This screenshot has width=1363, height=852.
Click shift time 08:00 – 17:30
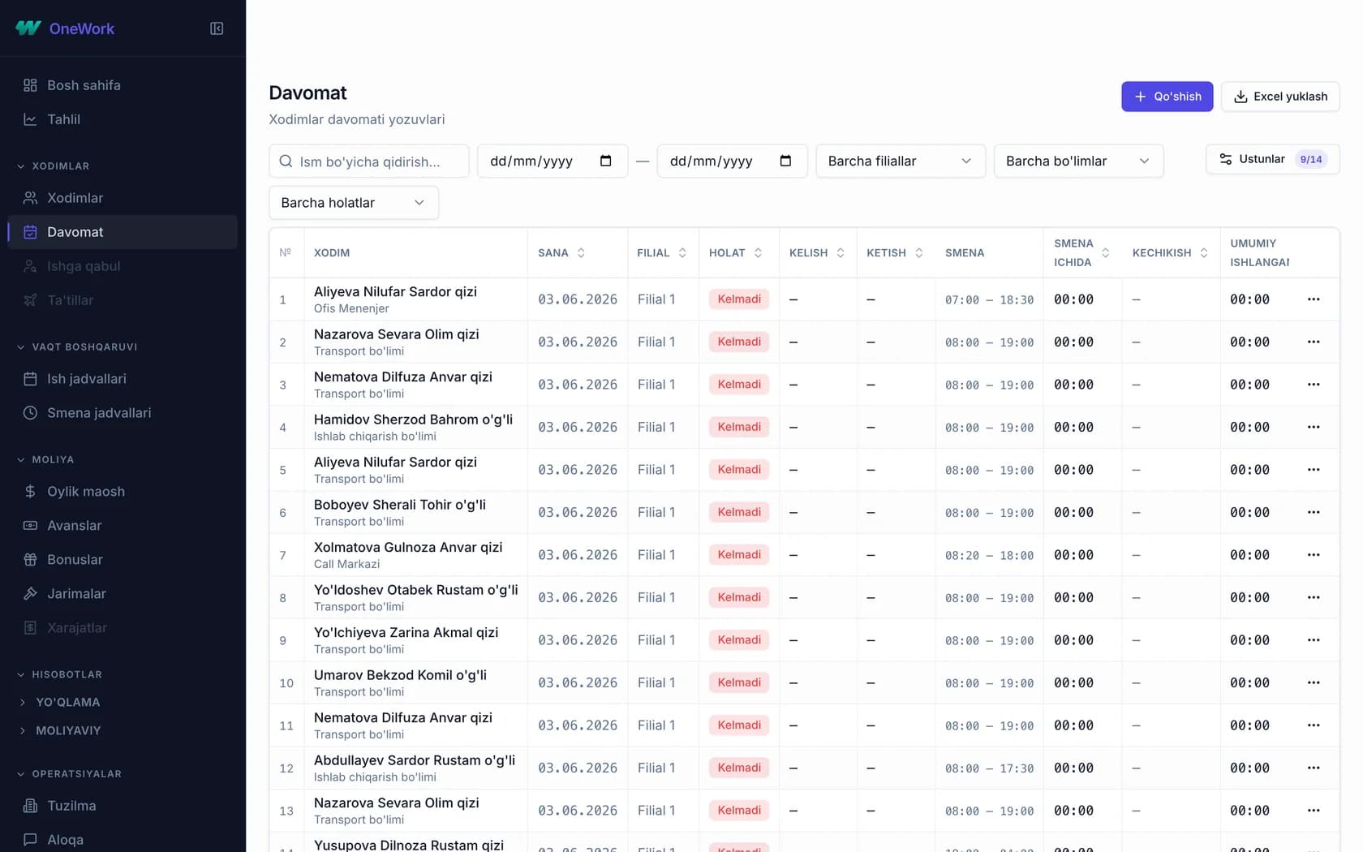[989, 768]
